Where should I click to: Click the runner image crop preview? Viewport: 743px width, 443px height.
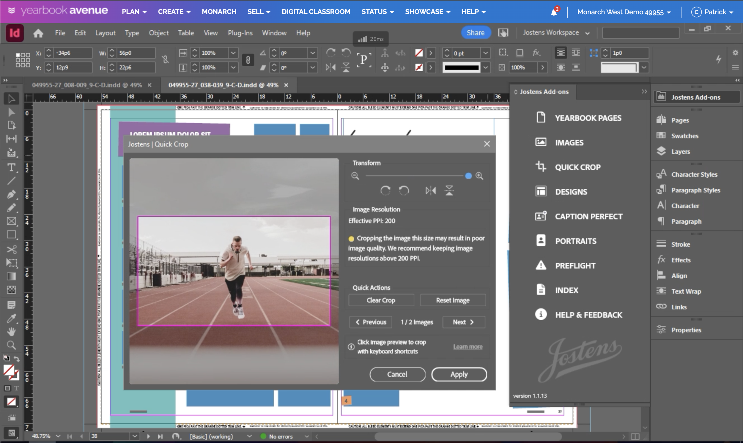[x=234, y=271]
